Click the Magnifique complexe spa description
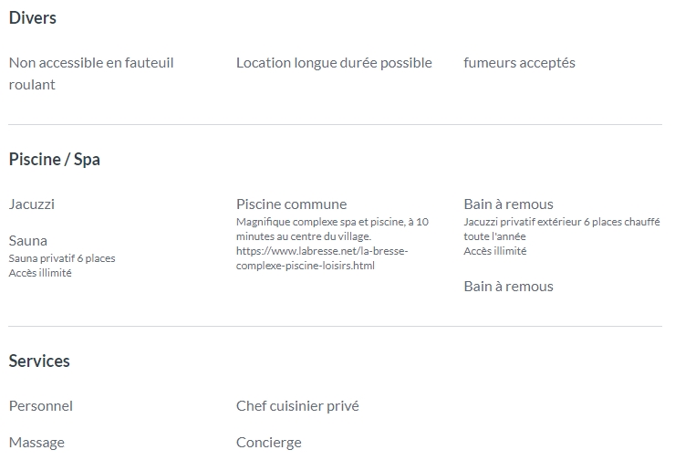This screenshot has width=675, height=471. click(332, 229)
